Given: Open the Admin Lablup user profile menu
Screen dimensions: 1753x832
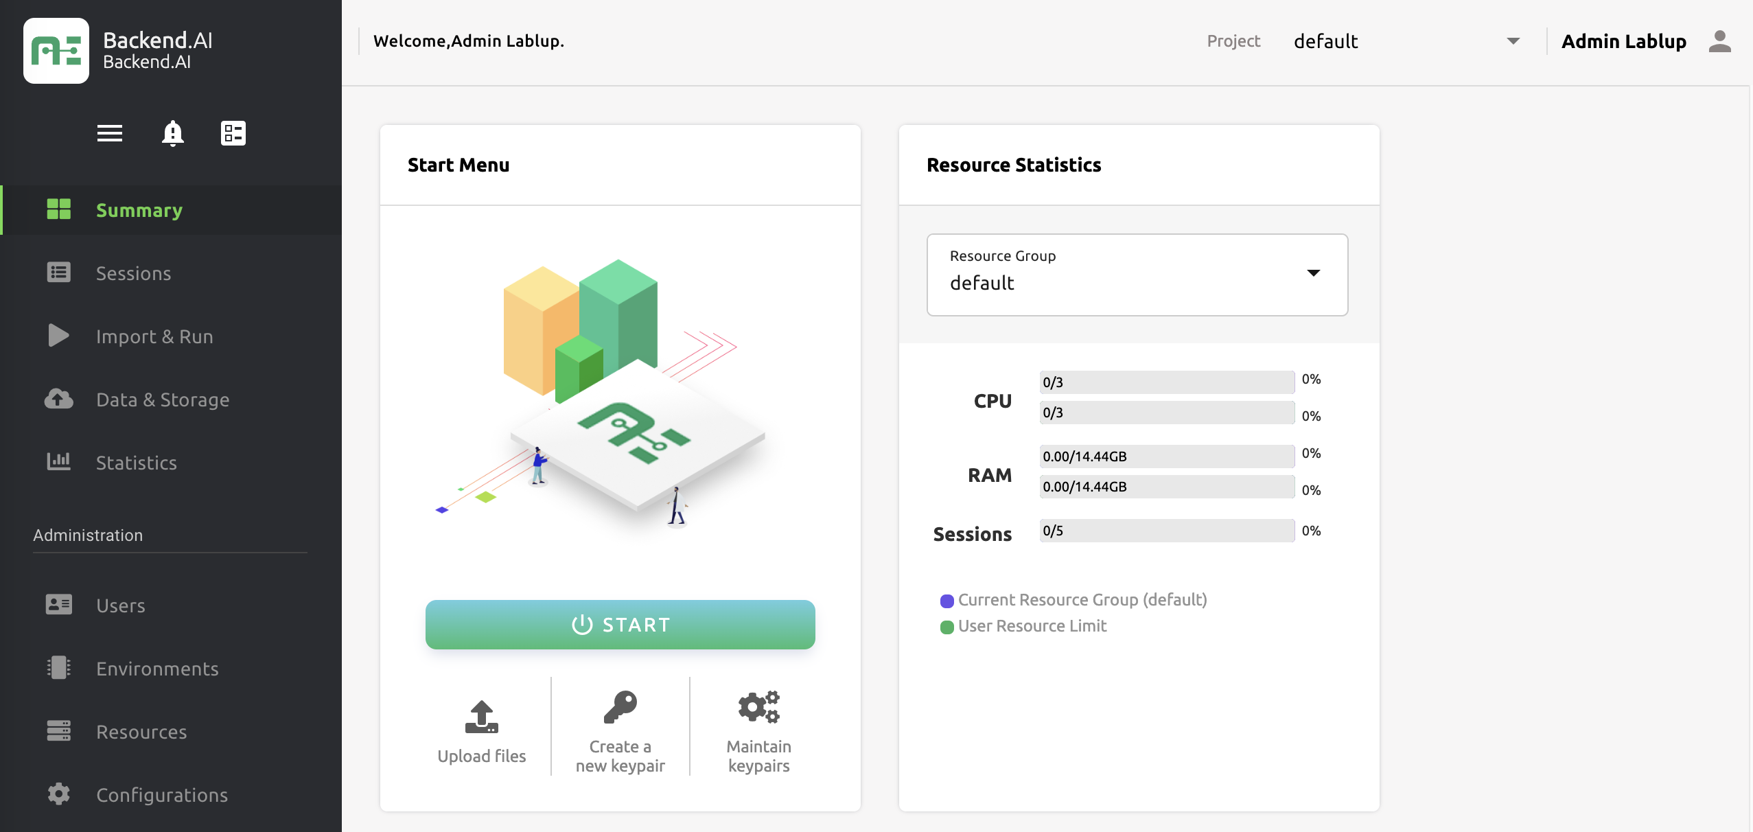Looking at the screenshot, I should [x=1719, y=41].
